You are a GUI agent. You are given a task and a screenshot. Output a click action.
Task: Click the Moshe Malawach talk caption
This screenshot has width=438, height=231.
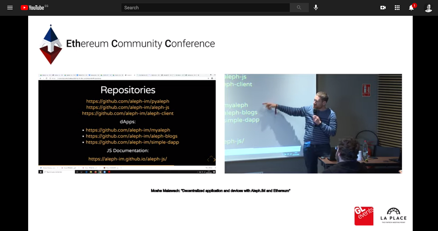tap(221, 190)
